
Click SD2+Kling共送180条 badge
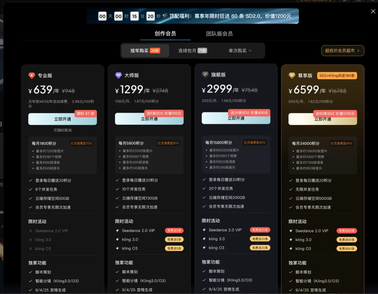pyautogui.click(x=337, y=76)
